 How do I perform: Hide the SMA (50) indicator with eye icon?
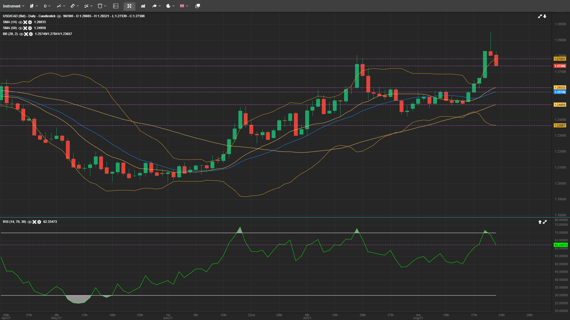pyautogui.click(x=20, y=28)
